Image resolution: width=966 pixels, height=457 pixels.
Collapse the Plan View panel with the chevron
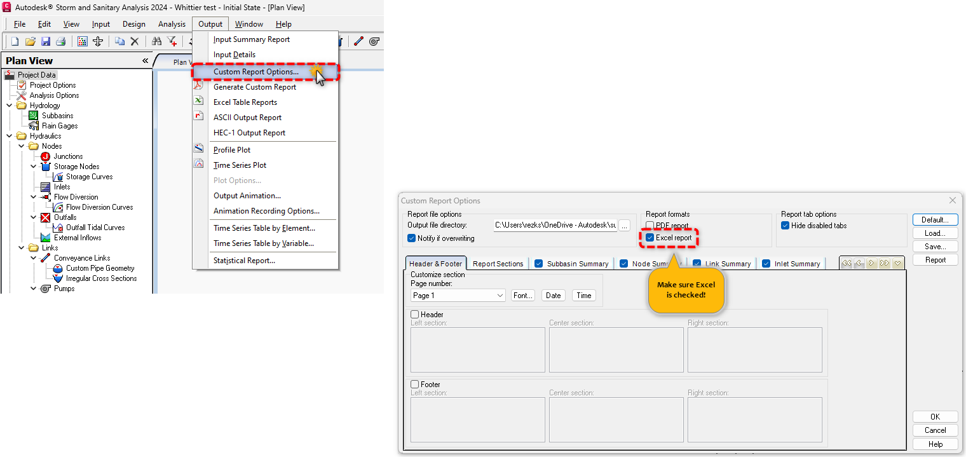pos(145,60)
